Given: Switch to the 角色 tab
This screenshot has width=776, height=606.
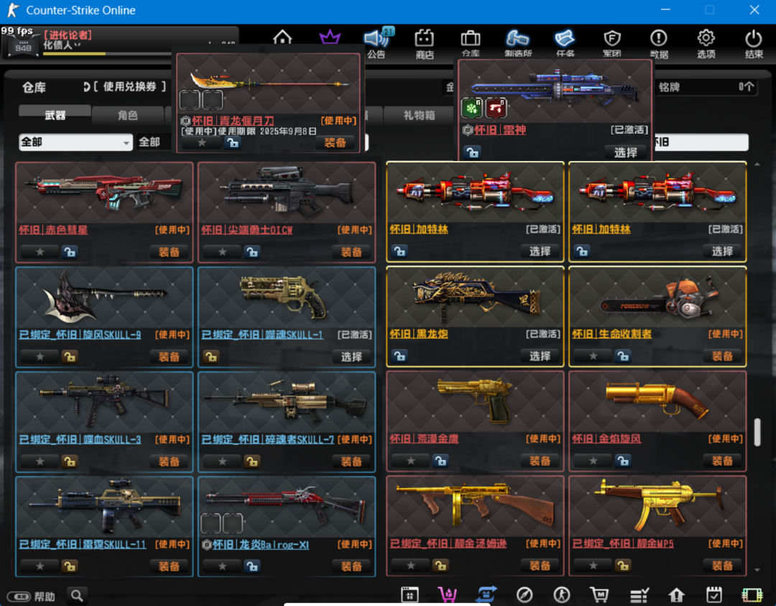Looking at the screenshot, I should (x=128, y=115).
